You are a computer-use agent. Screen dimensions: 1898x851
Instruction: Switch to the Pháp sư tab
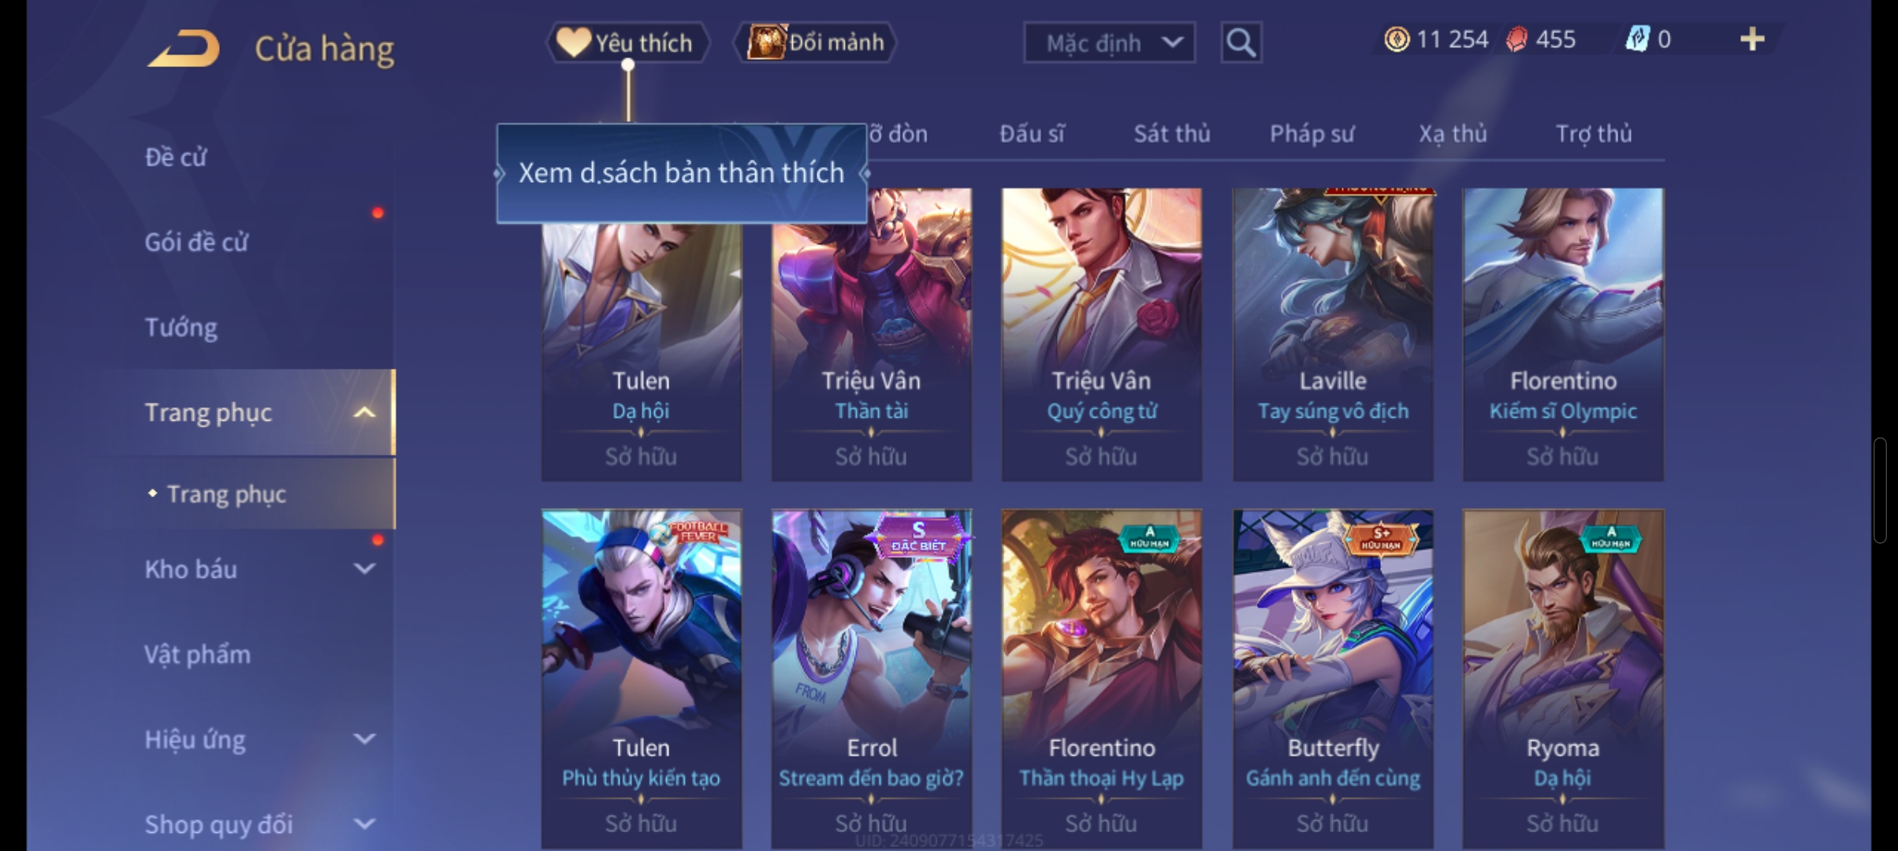pos(1312,134)
